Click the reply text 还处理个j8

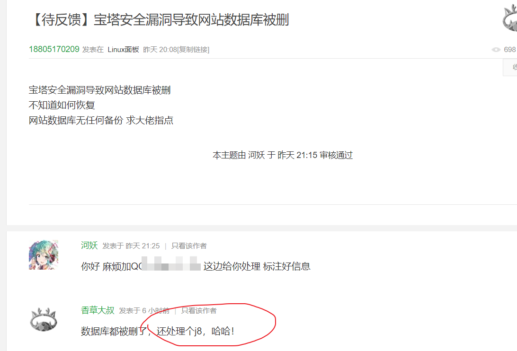pyautogui.click(x=179, y=331)
